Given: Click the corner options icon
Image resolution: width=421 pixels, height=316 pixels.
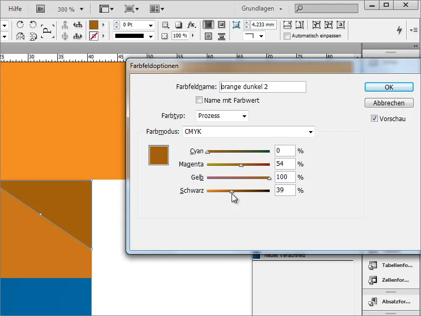Looking at the screenshot, I should coord(236,25).
